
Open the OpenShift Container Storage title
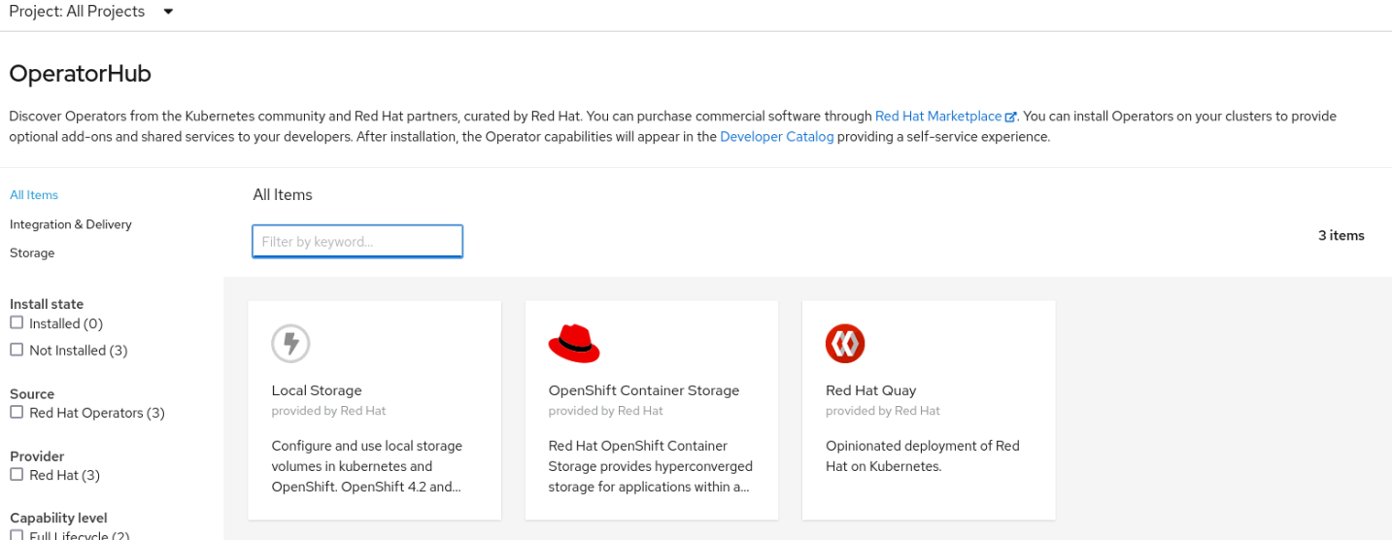tap(643, 390)
